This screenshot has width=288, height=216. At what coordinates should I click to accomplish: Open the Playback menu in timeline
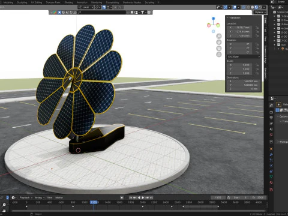tap(26, 197)
